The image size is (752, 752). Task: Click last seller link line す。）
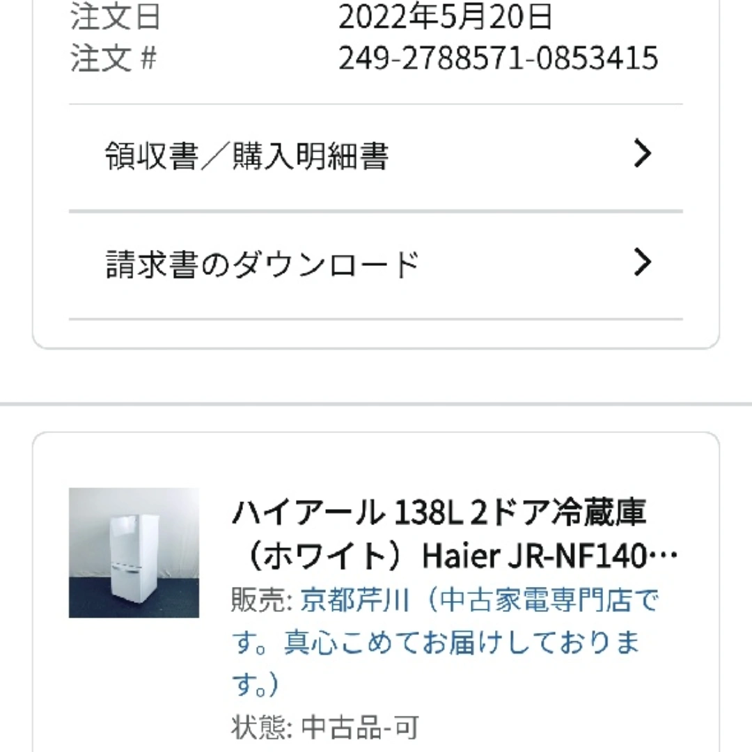coord(255,684)
